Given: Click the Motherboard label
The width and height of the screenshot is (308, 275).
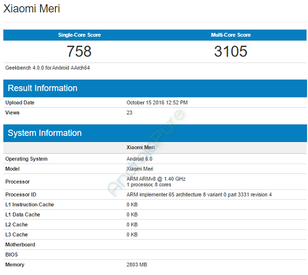Looking at the screenshot, I should point(20,245).
